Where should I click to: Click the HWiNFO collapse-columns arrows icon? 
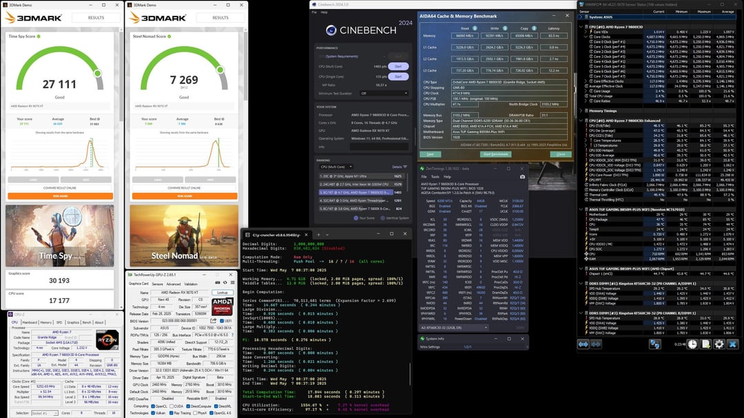coord(596,344)
